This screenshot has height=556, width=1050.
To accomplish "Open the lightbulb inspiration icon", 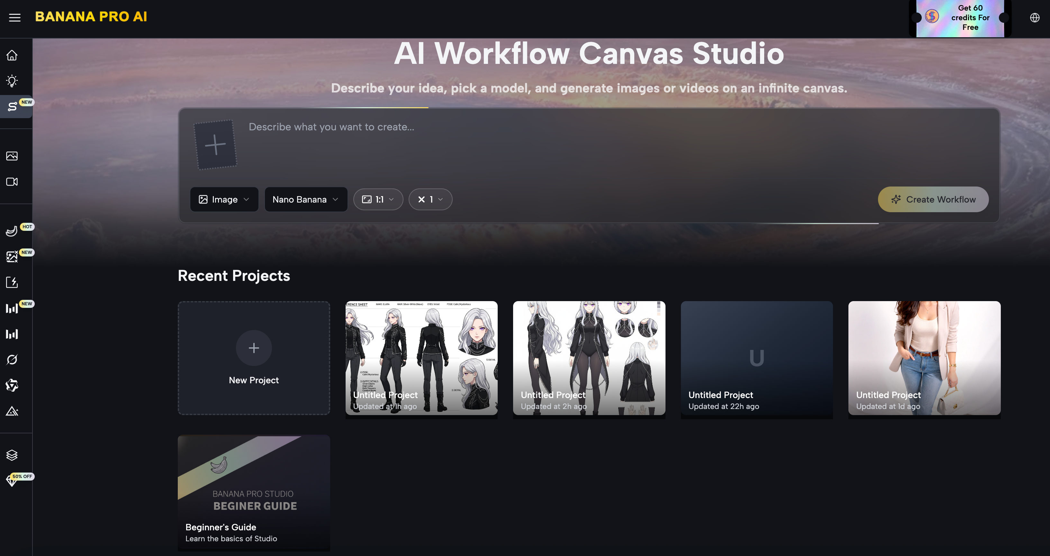I will 12,81.
